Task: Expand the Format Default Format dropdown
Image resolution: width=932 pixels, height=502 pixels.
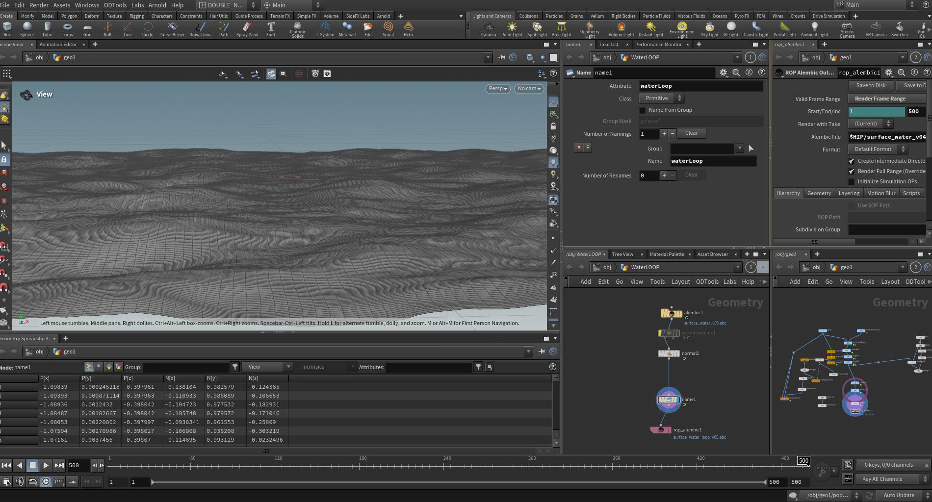Action: pyautogui.click(x=878, y=150)
